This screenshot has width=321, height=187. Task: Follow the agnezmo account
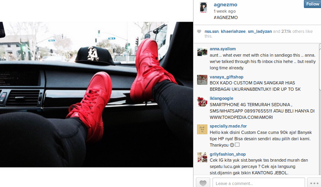[313, 4]
